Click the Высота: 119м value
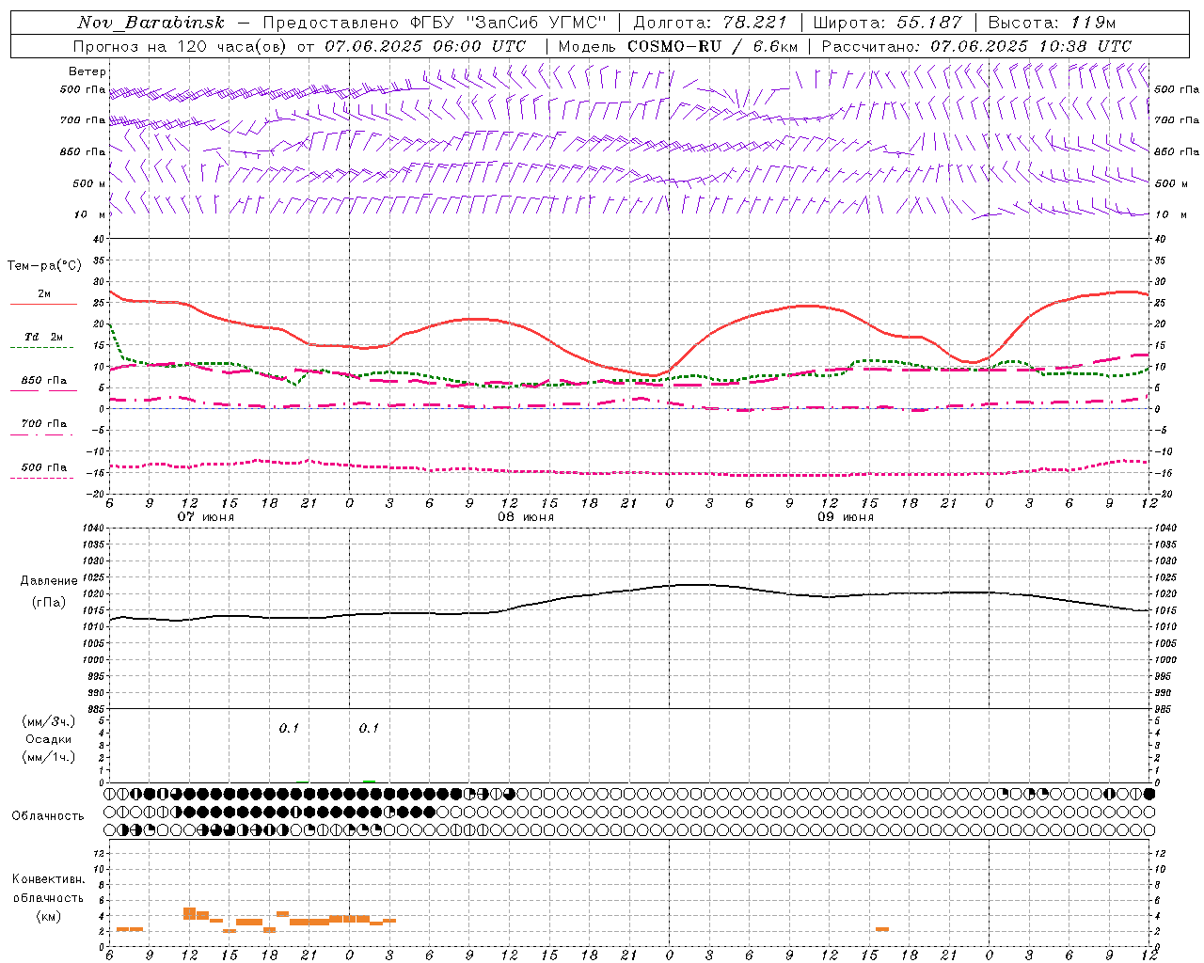This screenshot has width=1204, height=963. 1053,23
